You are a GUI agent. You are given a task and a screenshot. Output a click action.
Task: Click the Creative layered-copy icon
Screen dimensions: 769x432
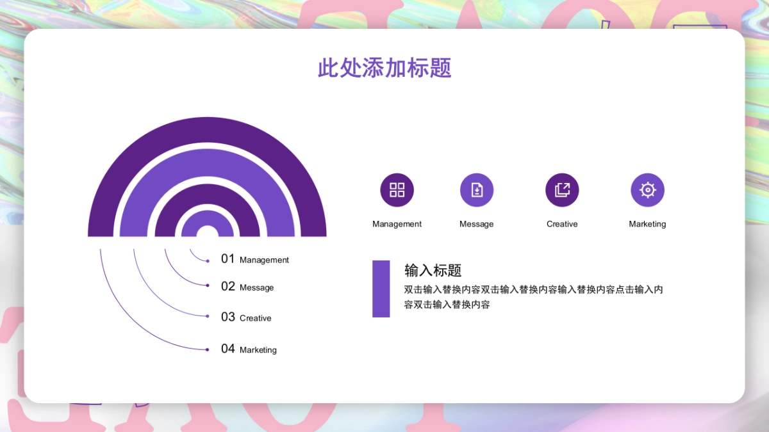click(562, 189)
